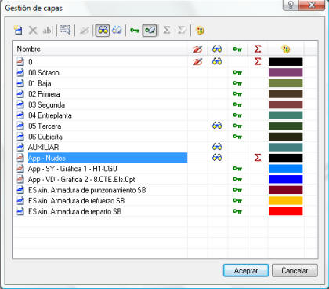Select ESwin. Armadura de punzonamiento SB
This screenshot has height=289, width=329.
pos(87,190)
